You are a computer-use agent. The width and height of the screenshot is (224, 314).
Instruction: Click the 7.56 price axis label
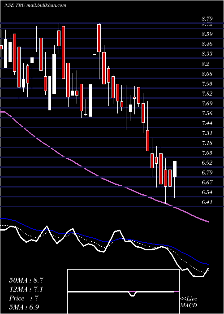(207, 113)
